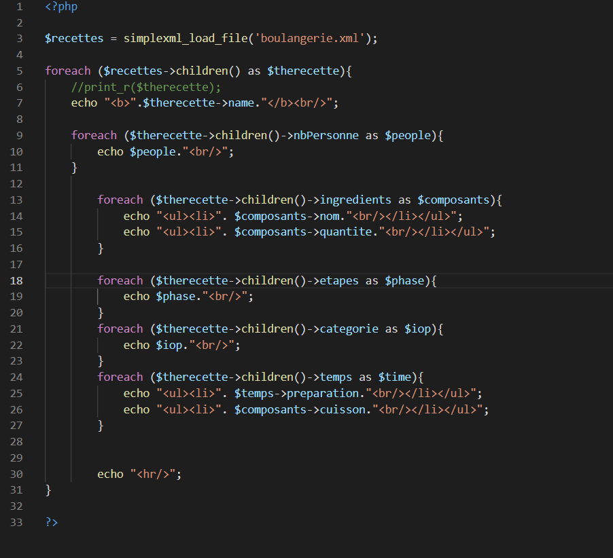
Task: Click $people in the line 10 echo
Action: pyautogui.click(x=153, y=152)
